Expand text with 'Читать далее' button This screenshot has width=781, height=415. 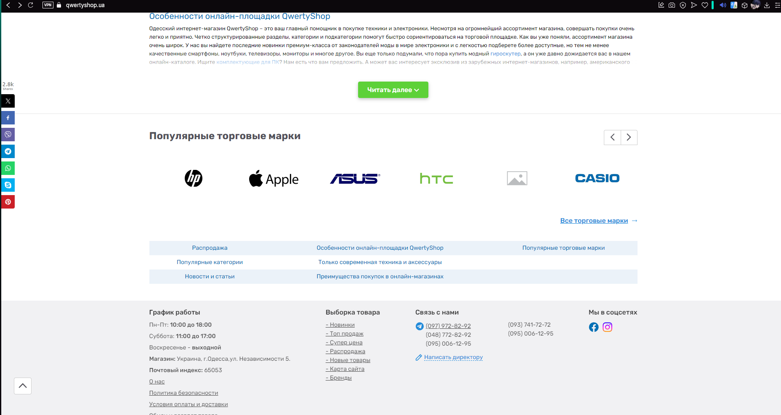coord(393,90)
